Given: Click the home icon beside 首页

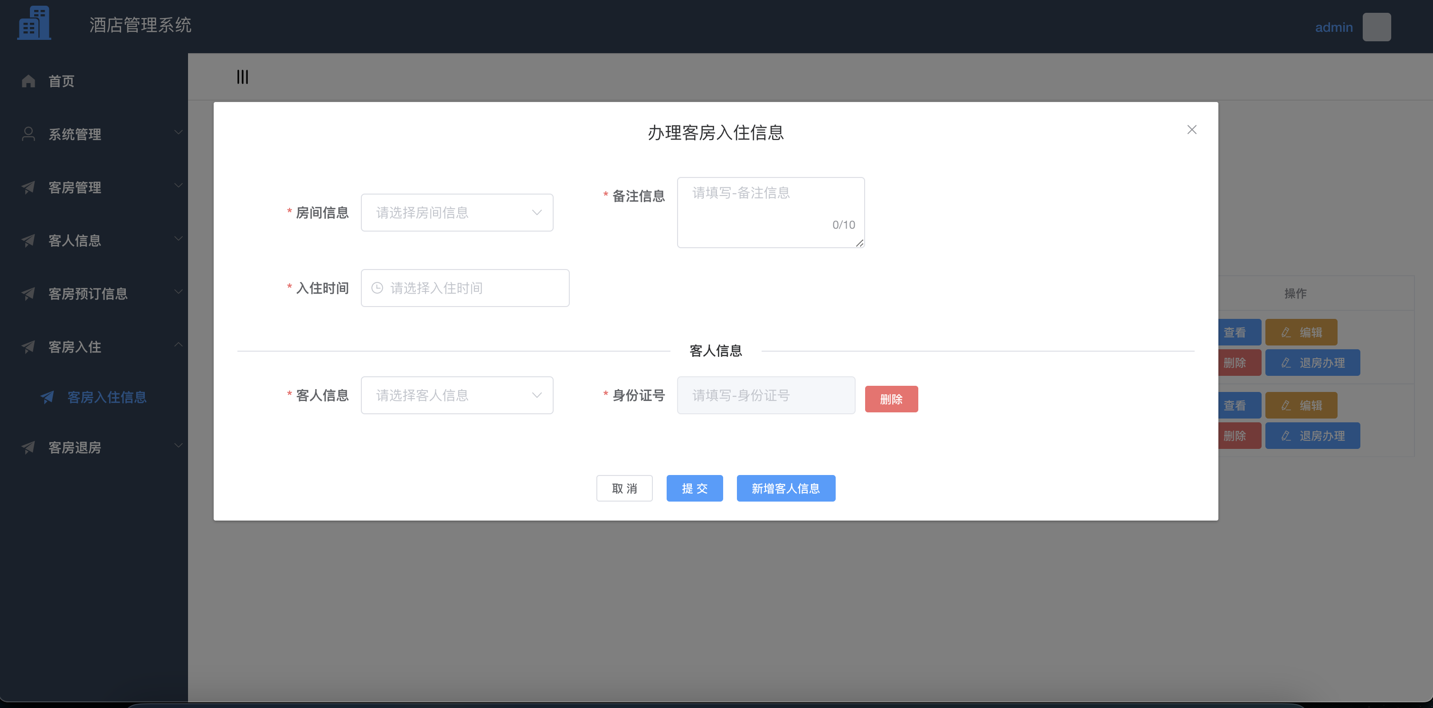Looking at the screenshot, I should 28,81.
